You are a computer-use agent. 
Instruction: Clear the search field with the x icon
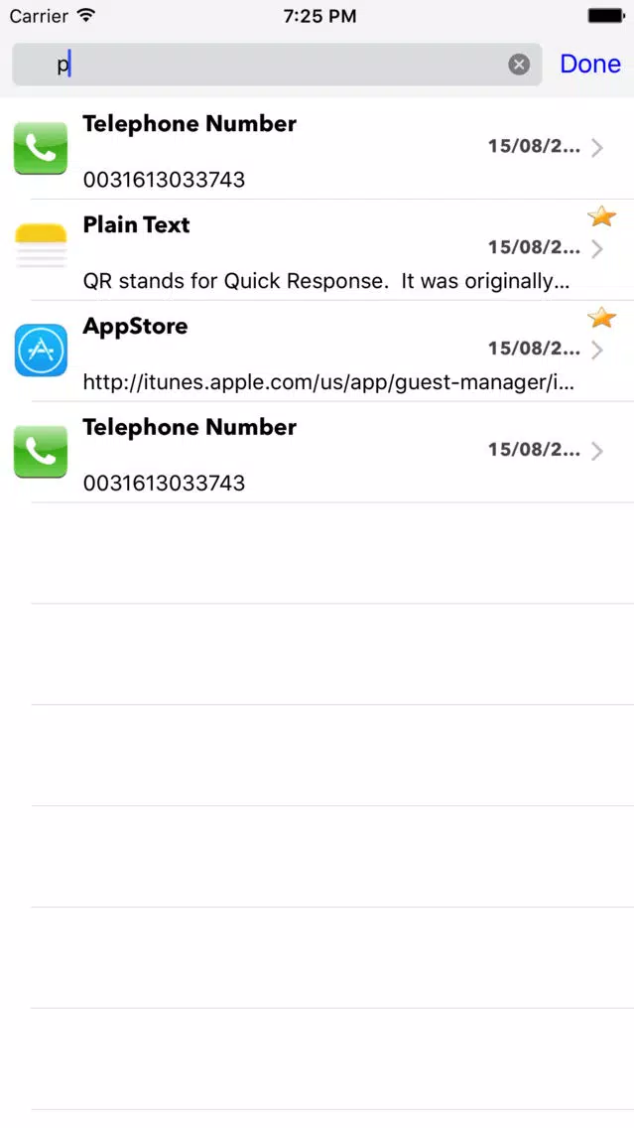[519, 65]
